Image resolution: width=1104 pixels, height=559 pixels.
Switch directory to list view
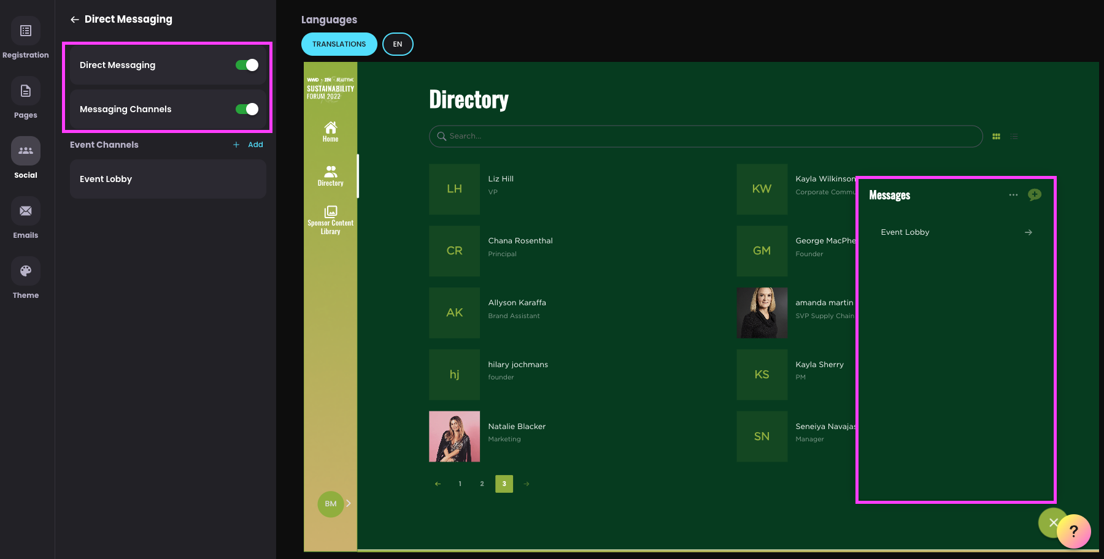pos(1014,137)
